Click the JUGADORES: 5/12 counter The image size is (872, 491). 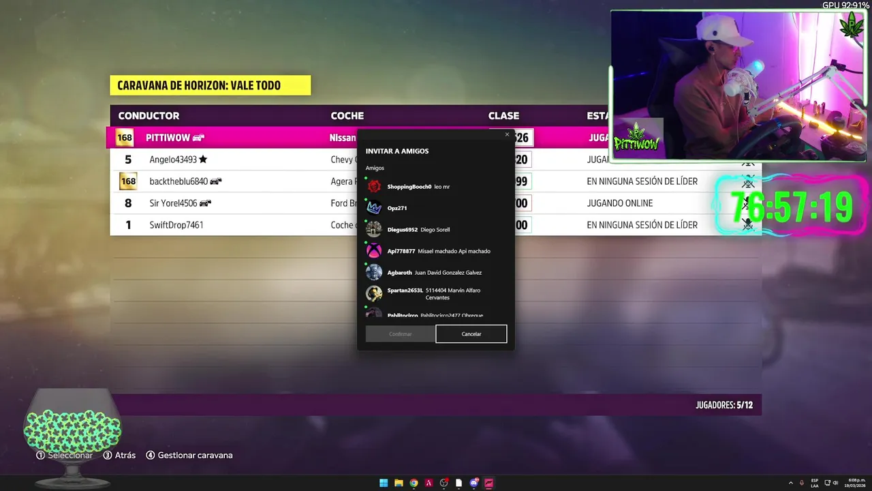[x=724, y=405]
